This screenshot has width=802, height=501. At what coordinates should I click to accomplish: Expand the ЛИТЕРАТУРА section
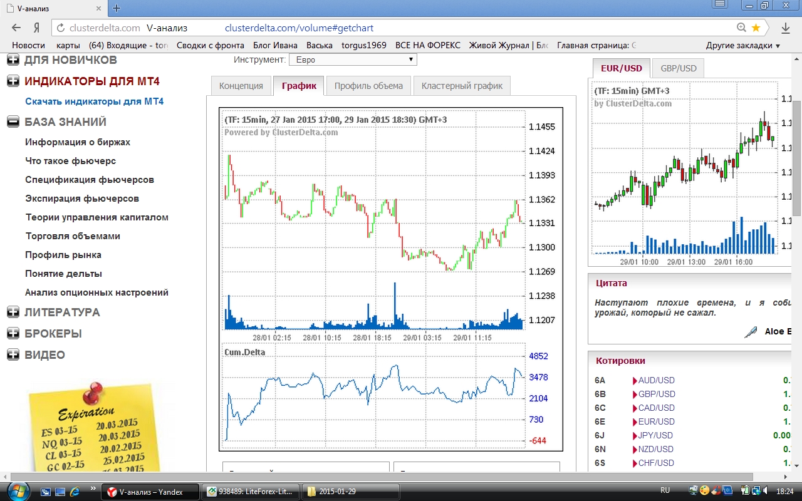coord(13,312)
